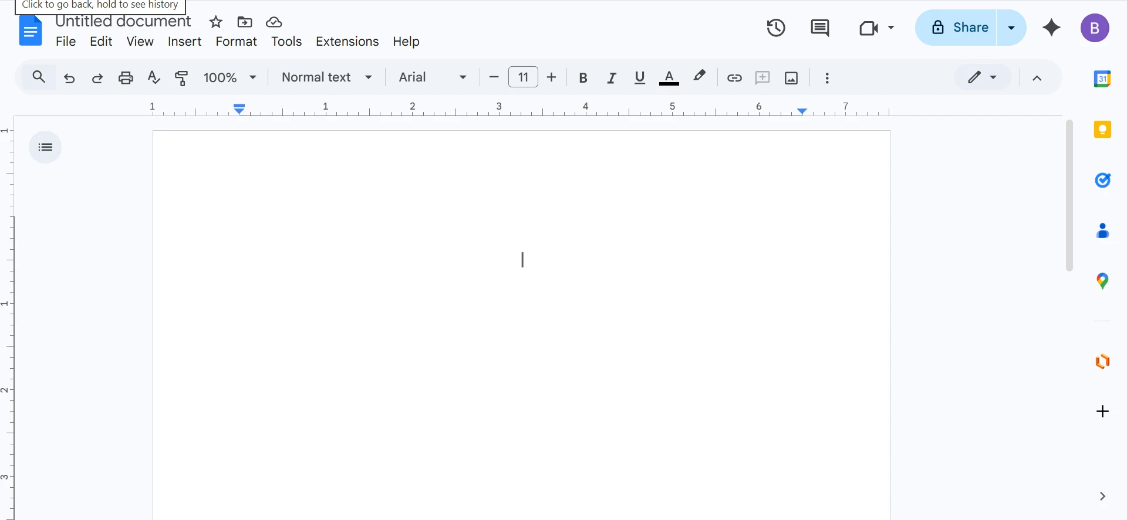The width and height of the screenshot is (1127, 520).
Task: Open the text color picker
Action: [669, 77]
